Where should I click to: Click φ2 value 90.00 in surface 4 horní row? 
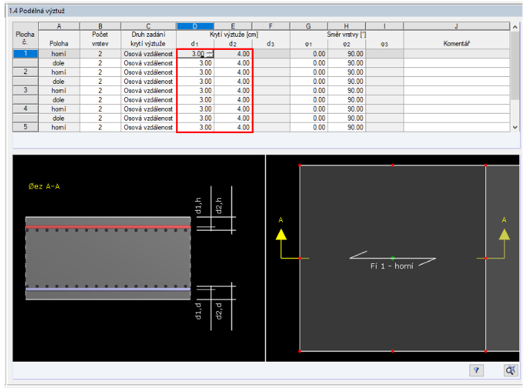tap(347, 109)
